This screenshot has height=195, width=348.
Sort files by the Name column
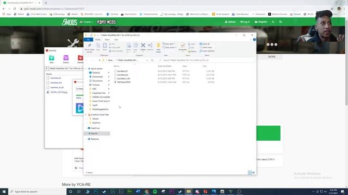[x=116, y=66]
